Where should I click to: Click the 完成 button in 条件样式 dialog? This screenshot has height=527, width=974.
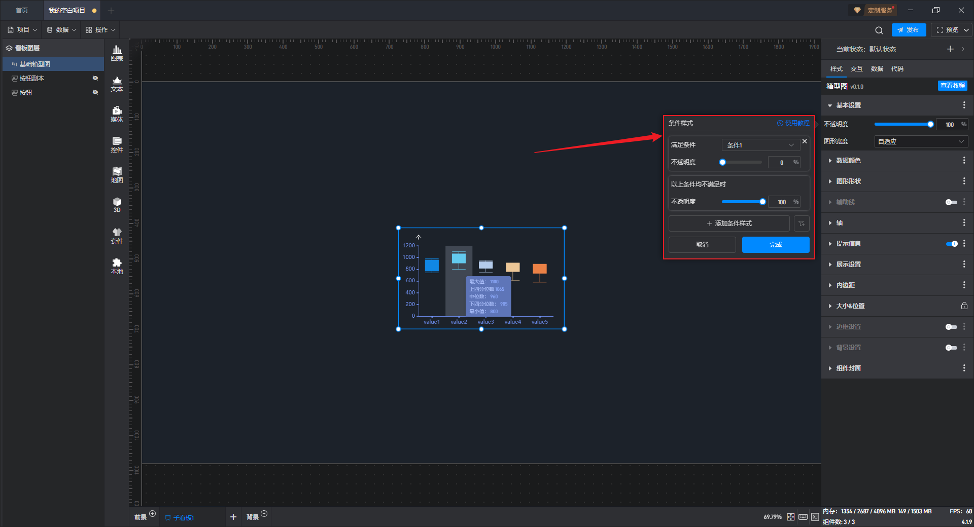775,245
